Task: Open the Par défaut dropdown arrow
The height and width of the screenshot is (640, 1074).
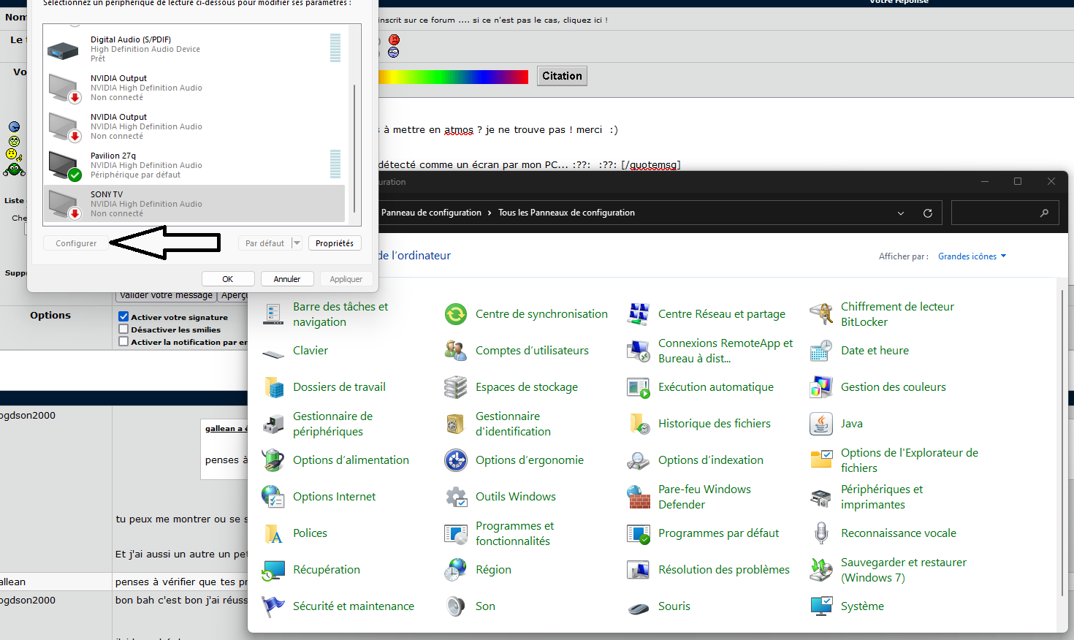Action: pos(297,243)
